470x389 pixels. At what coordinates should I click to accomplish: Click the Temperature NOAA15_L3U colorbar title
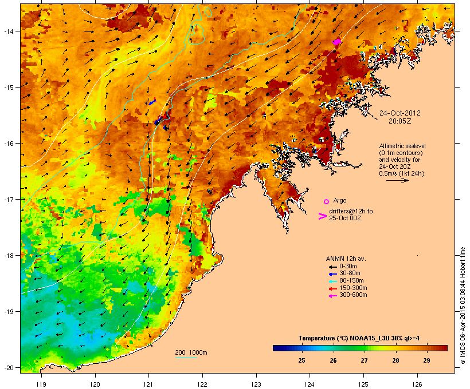pos(359,339)
